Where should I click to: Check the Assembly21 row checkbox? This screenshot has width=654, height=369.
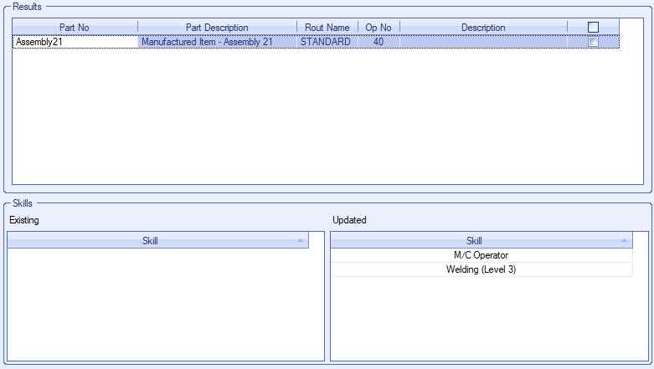[x=593, y=41]
